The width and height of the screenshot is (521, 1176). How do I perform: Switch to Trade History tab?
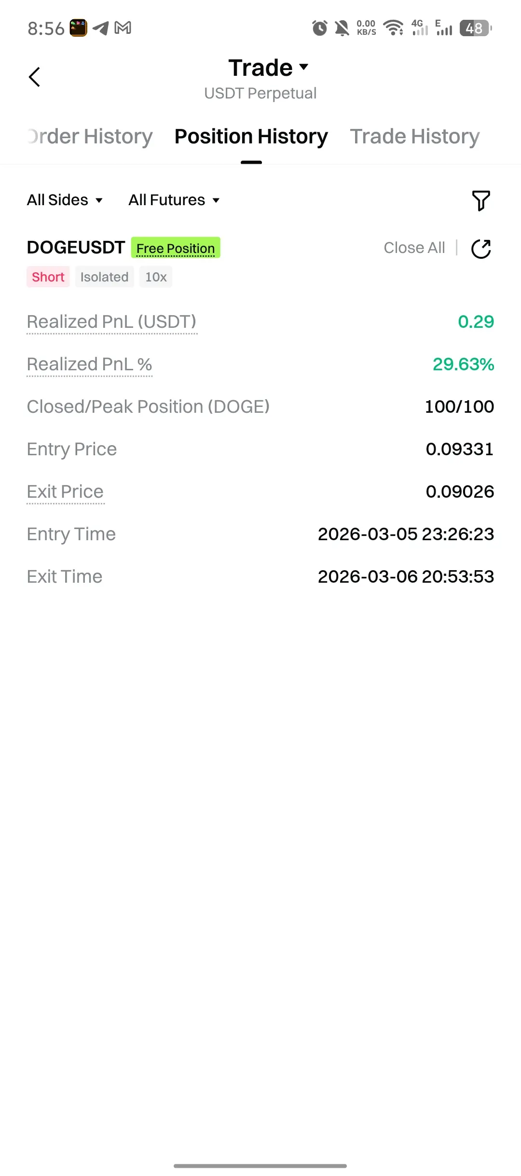coord(414,137)
